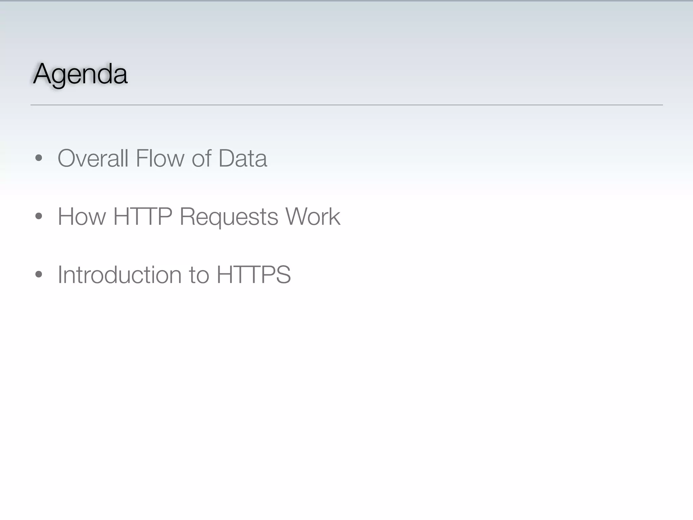Click the word How in the second bullet
The height and width of the screenshot is (520, 693).
tap(82, 216)
